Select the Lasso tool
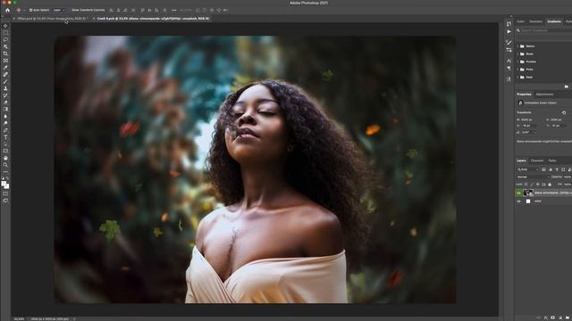Image resolution: width=572 pixels, height=321 pixels. (x=5, y=39)
